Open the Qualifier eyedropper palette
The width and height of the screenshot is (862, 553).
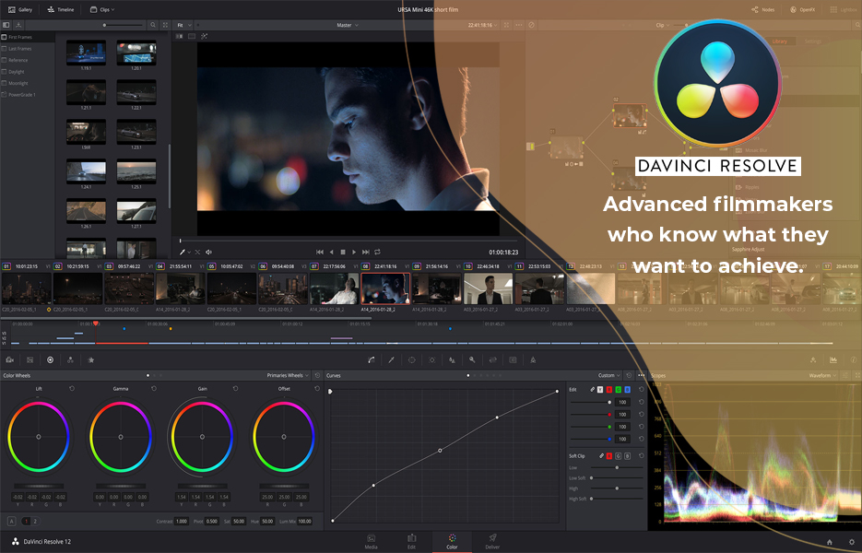[x=392, y=360]
